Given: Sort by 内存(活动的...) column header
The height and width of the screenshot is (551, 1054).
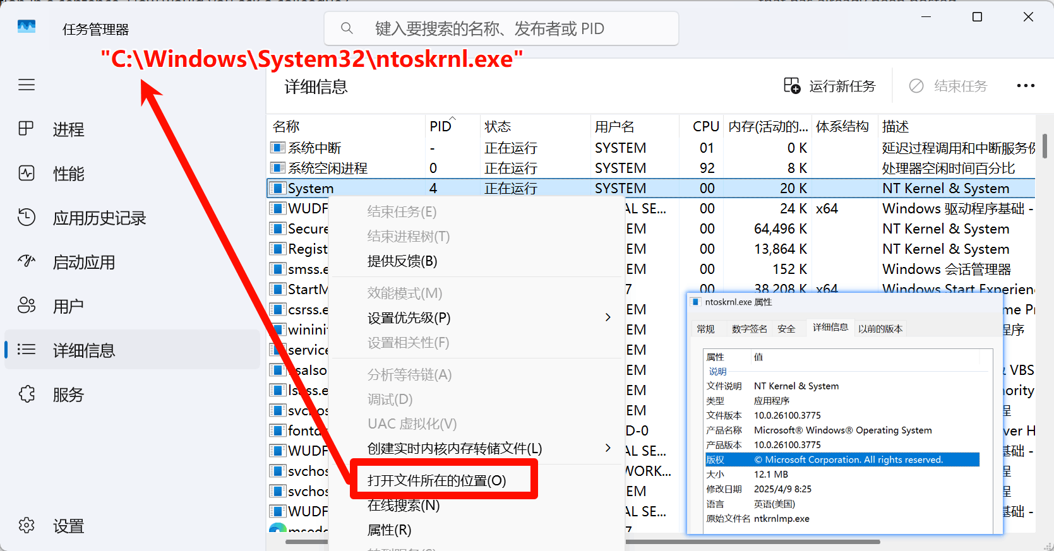Looking at the screenshot, I should coord(768,126).
